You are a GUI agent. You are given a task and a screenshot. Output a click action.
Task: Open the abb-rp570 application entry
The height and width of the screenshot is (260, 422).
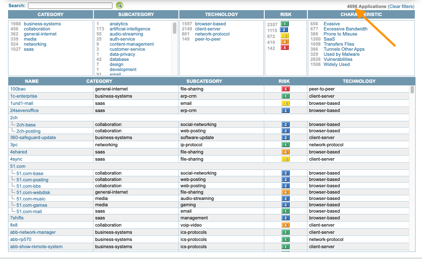[21, 240]
